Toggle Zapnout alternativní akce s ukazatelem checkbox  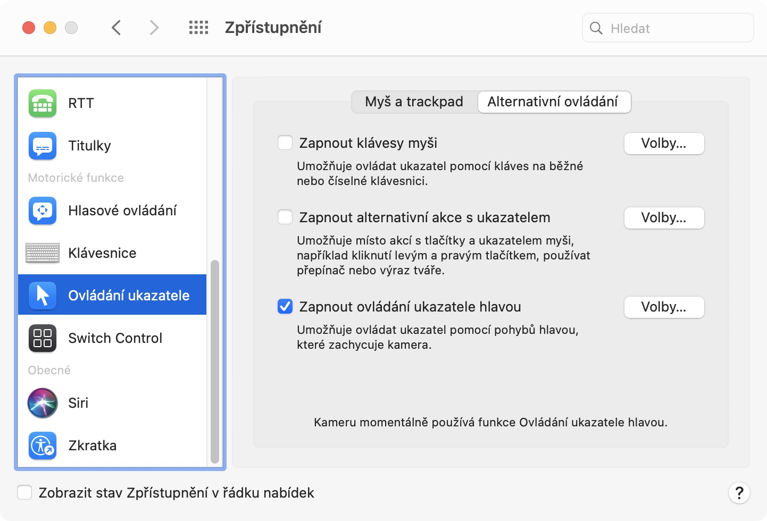285,217
